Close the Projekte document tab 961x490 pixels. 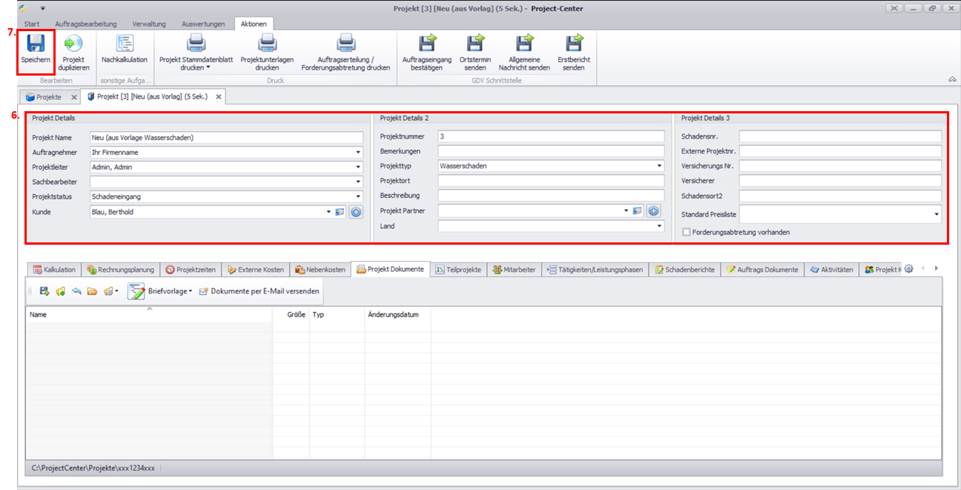tap(73, 97)
